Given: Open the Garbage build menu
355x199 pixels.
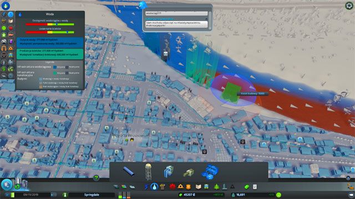Looking at the screenshot, I should (163, 187).
